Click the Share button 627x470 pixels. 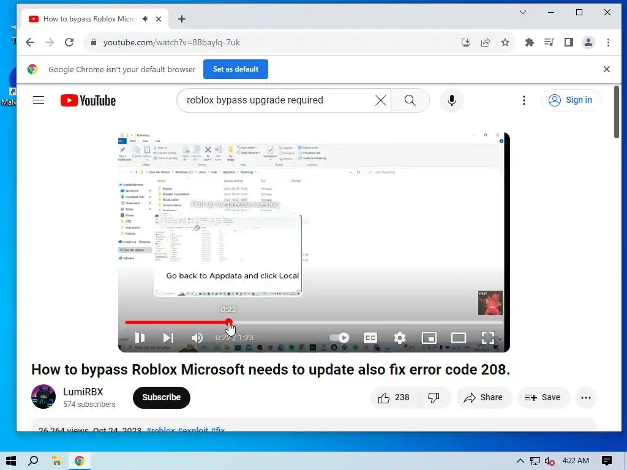click(484, 397)
